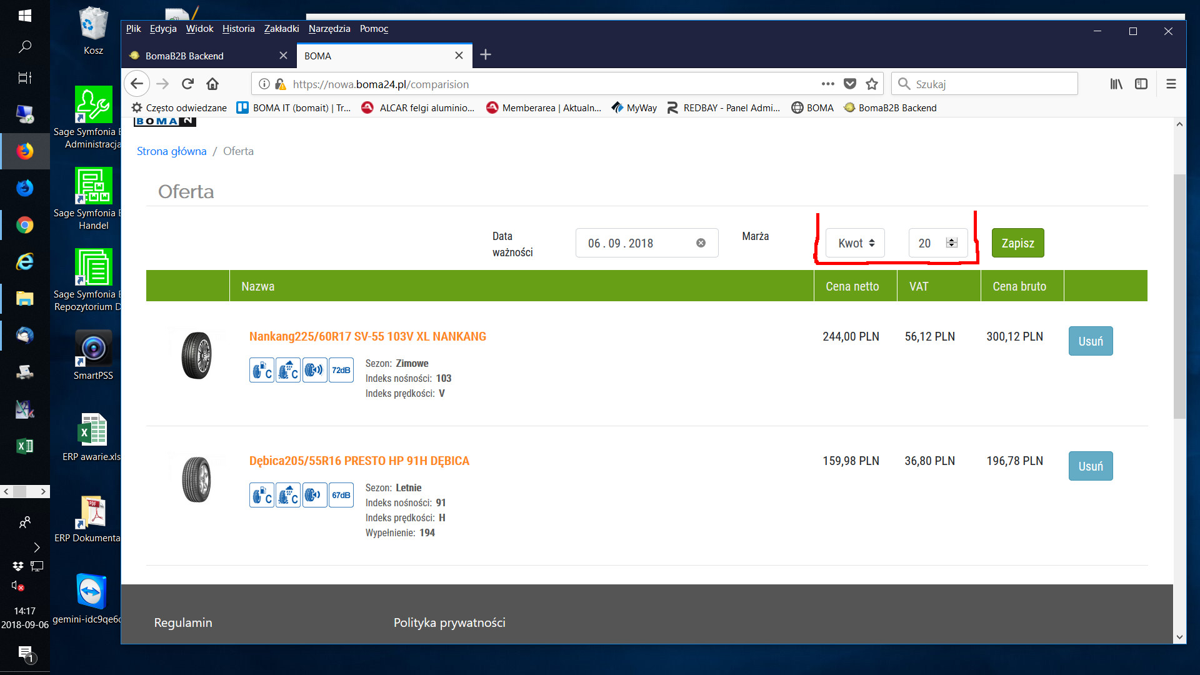Open the Pocket save icon

pos(850,84)
